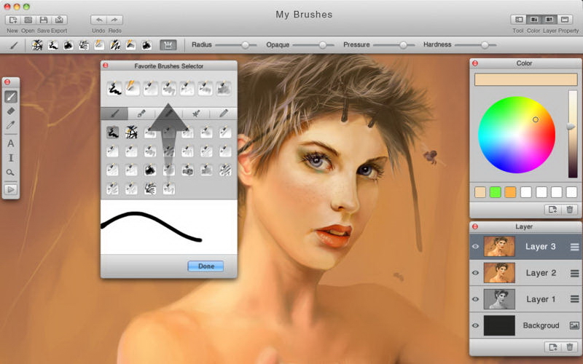Toggle the Color panel button in the toolbar

[534, 20]
